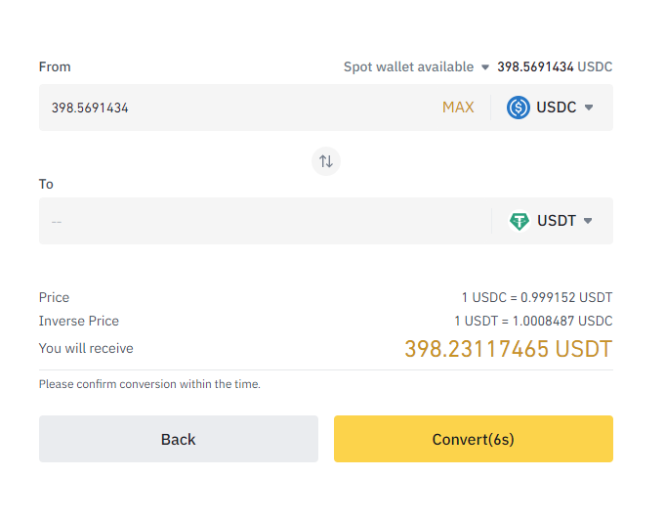The width and height of the screenshot is (665, 520).
Task: Click the yellow Convert(6s) button
Action: (x=474, y=439)
